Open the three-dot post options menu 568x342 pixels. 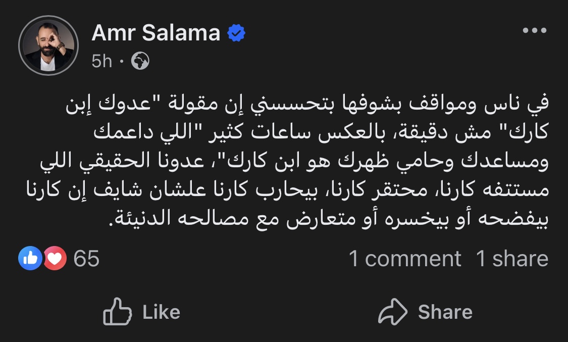tap(535, 31)
